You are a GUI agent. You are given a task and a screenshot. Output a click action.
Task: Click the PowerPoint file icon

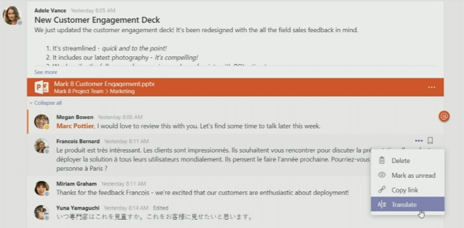42,87
